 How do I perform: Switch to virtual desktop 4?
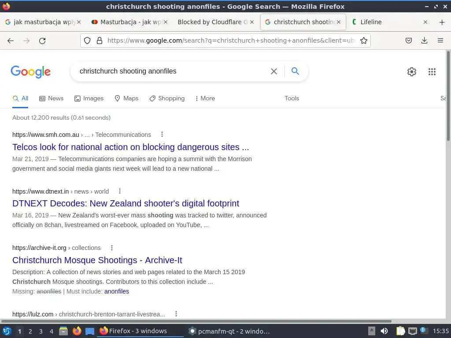52,331
